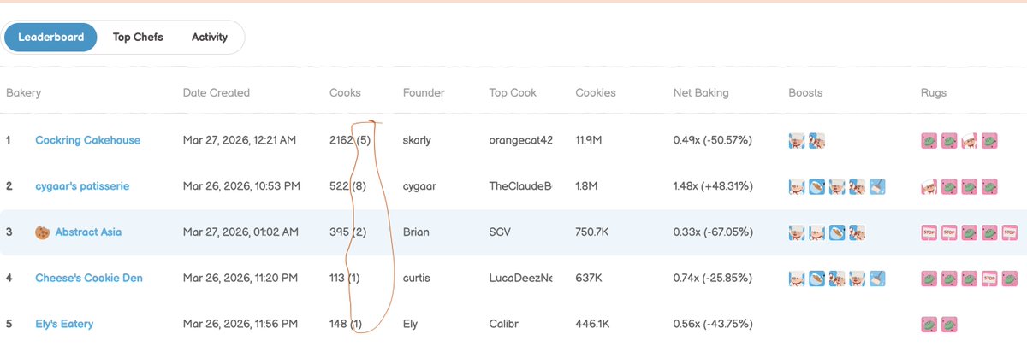The width and height of the screenshot is (1027, 346).
Task: Click first chef boost icon in Abstract Asia row
Action: pyautogui.click(x=797, y=232)
